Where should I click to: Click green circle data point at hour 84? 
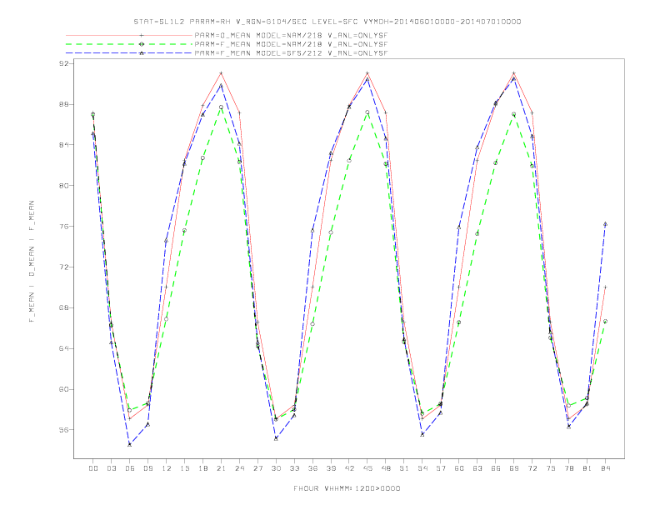tap(605, 321)
